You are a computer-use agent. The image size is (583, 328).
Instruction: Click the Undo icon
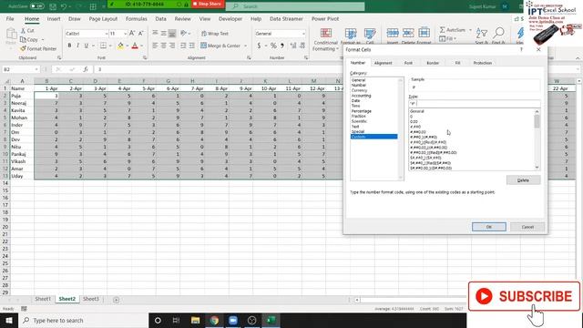tap(64, 6)
